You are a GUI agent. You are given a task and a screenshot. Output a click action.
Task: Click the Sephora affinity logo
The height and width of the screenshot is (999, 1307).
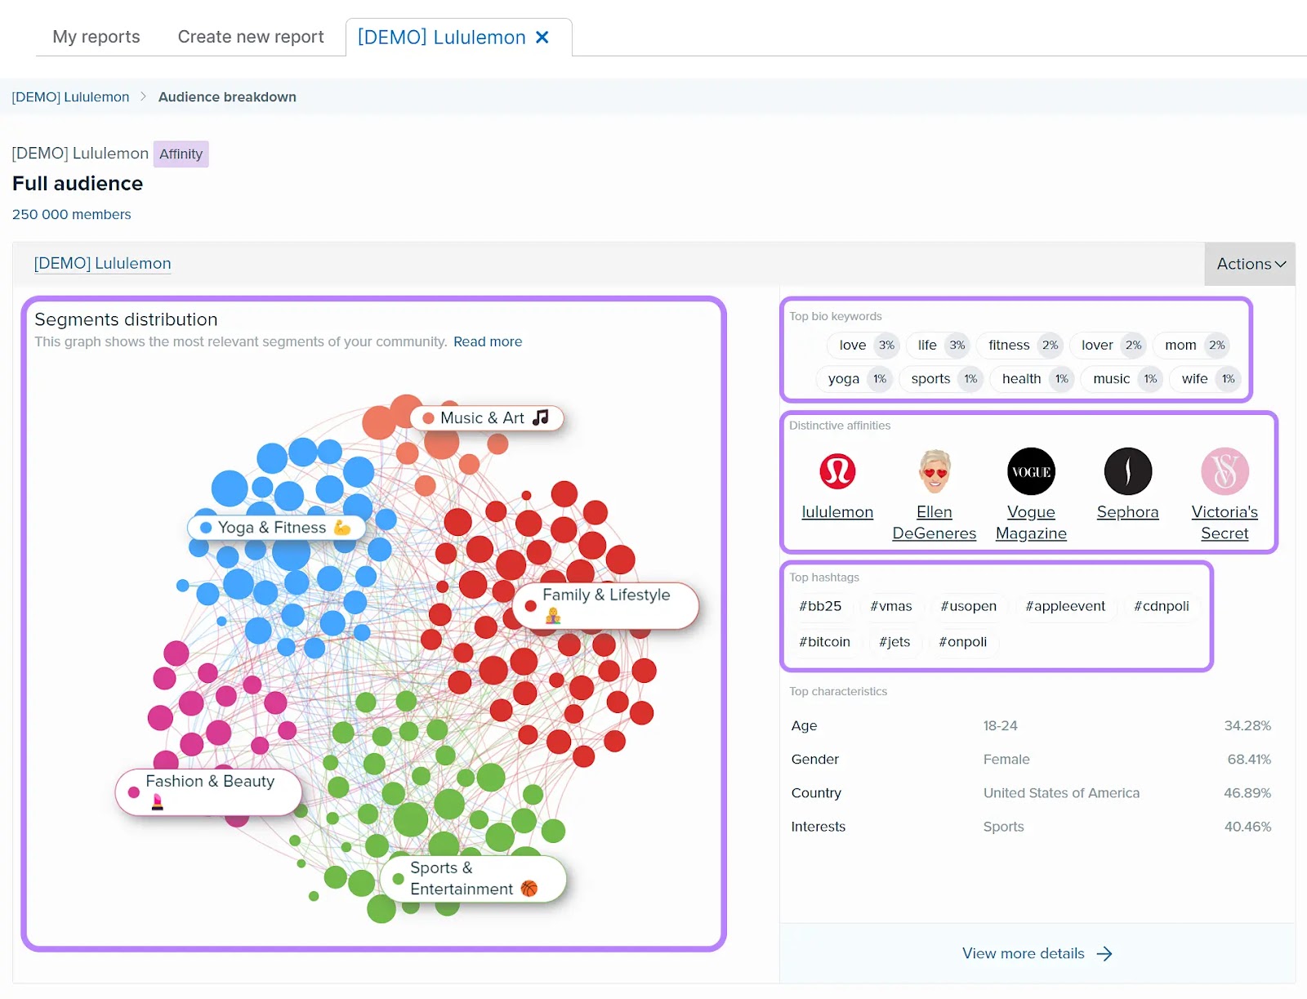pyautogui.click(x=1128, y=471)
